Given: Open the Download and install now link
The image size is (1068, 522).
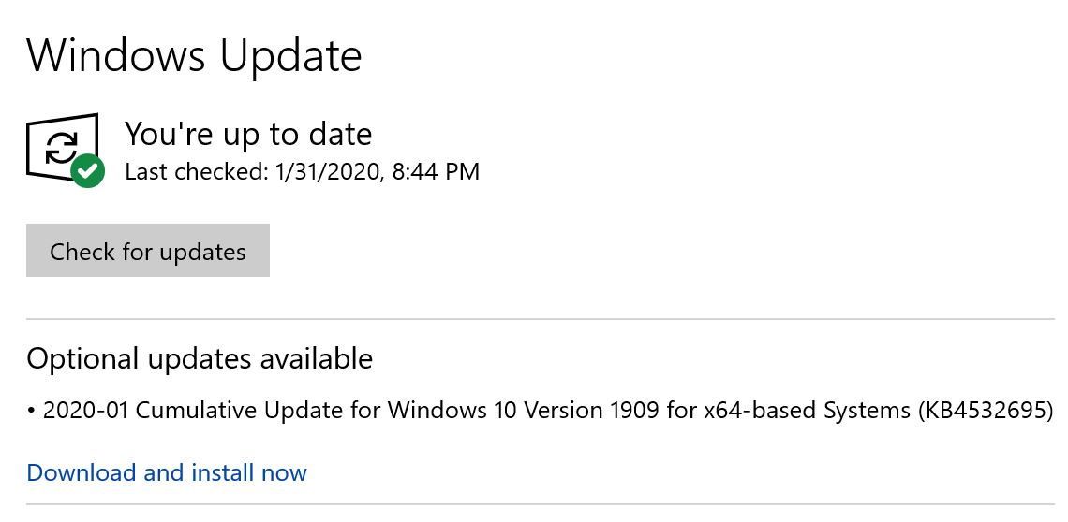Looking at the screenshot, I should (166, 472).
